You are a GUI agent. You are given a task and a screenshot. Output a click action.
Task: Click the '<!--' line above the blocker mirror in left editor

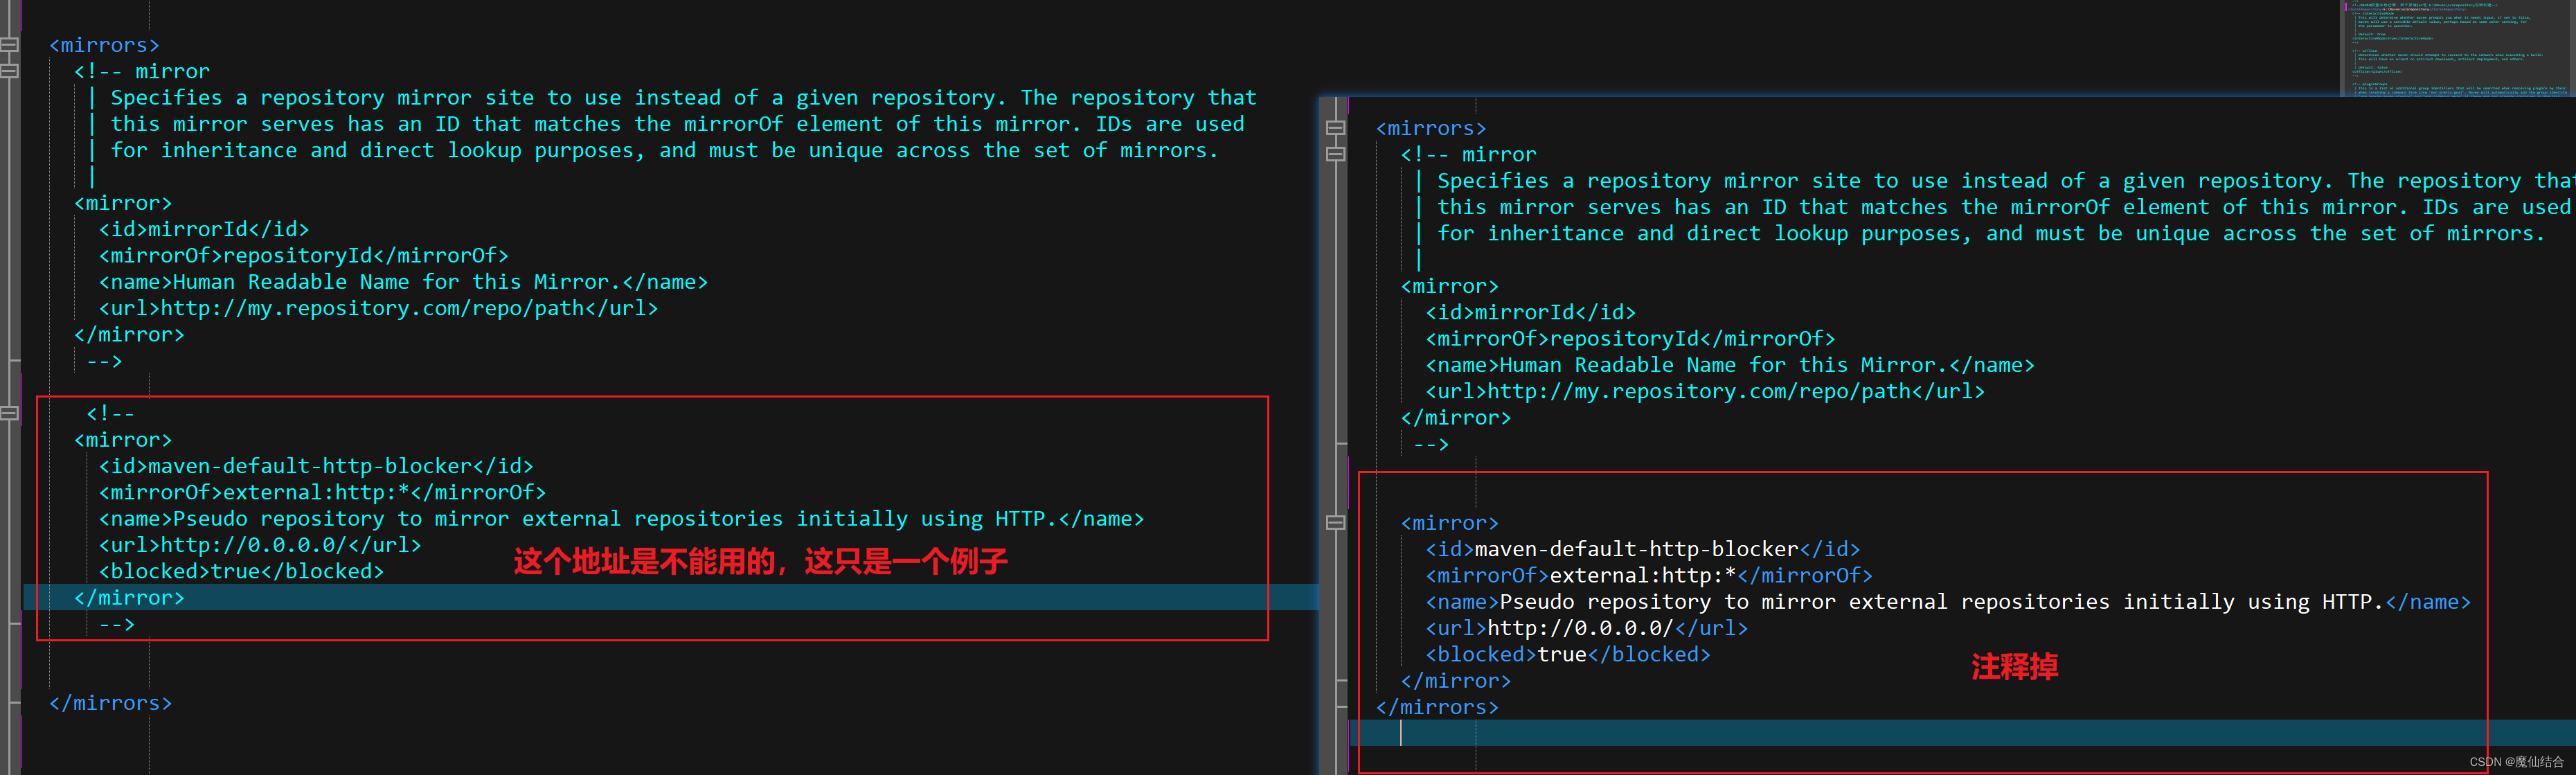click(x=110, y=413)
